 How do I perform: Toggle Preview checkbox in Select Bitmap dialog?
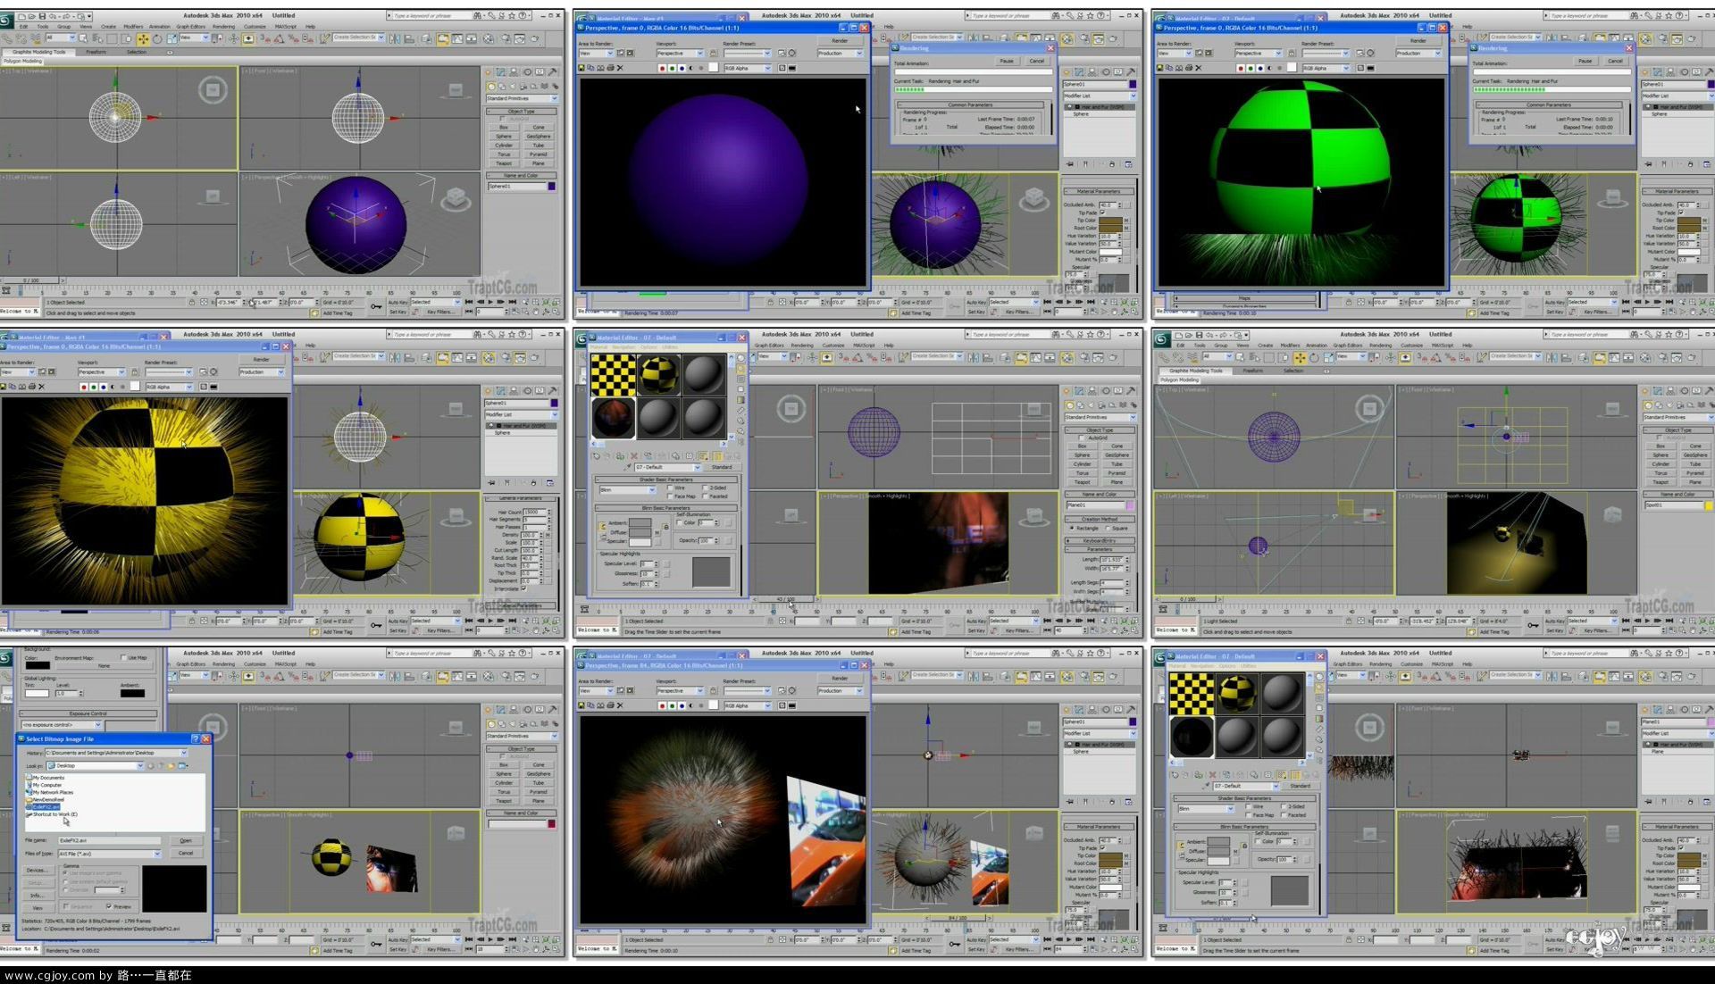109,906
